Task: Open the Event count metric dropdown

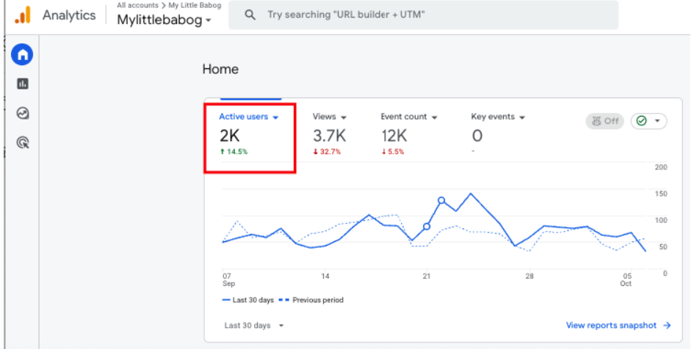Action: tap(434, 117)
